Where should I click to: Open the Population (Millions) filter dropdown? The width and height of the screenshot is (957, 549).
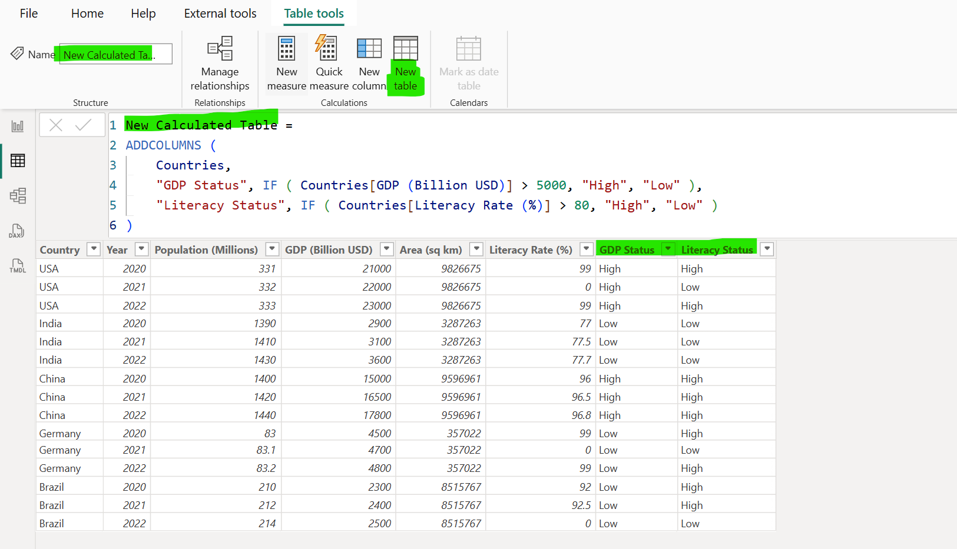point(271,249)
